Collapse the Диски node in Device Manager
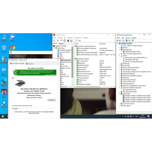Screen dimensions: 152x152 [x=119, y=56]
